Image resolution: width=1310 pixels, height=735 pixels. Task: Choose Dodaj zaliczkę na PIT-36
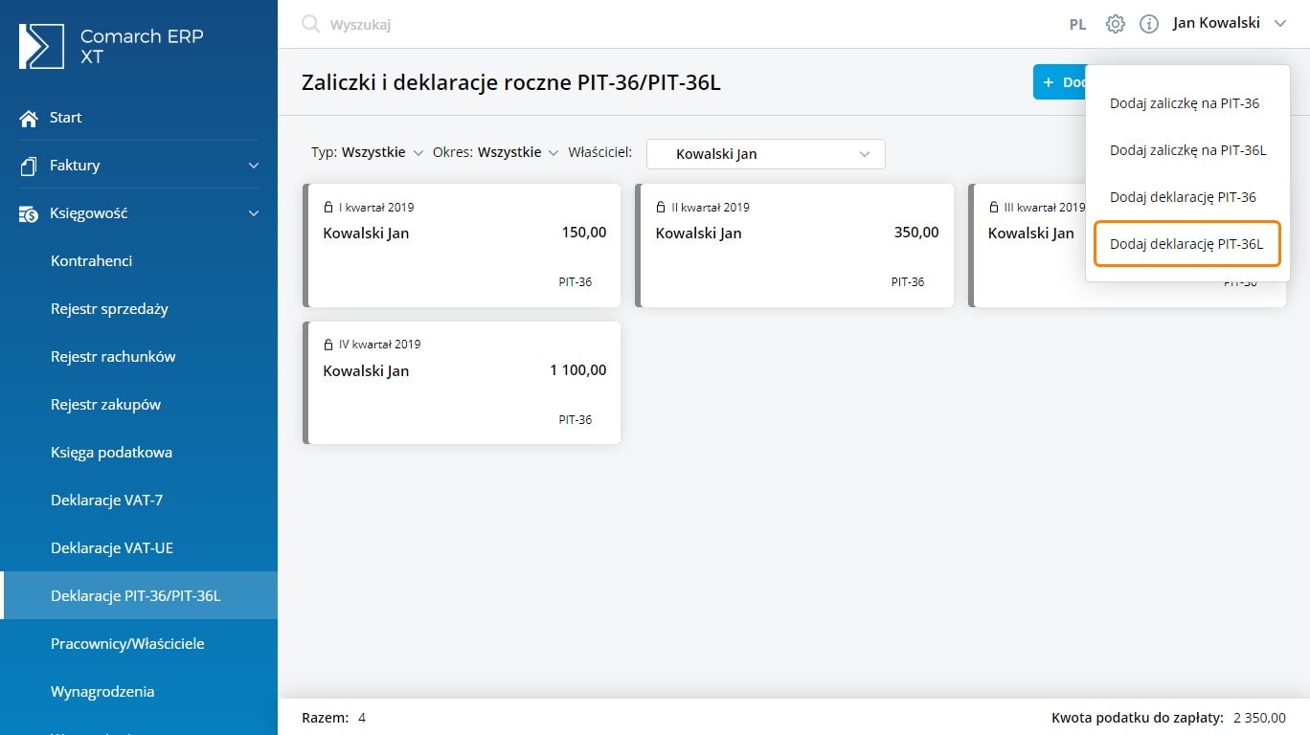point(1185,103)
